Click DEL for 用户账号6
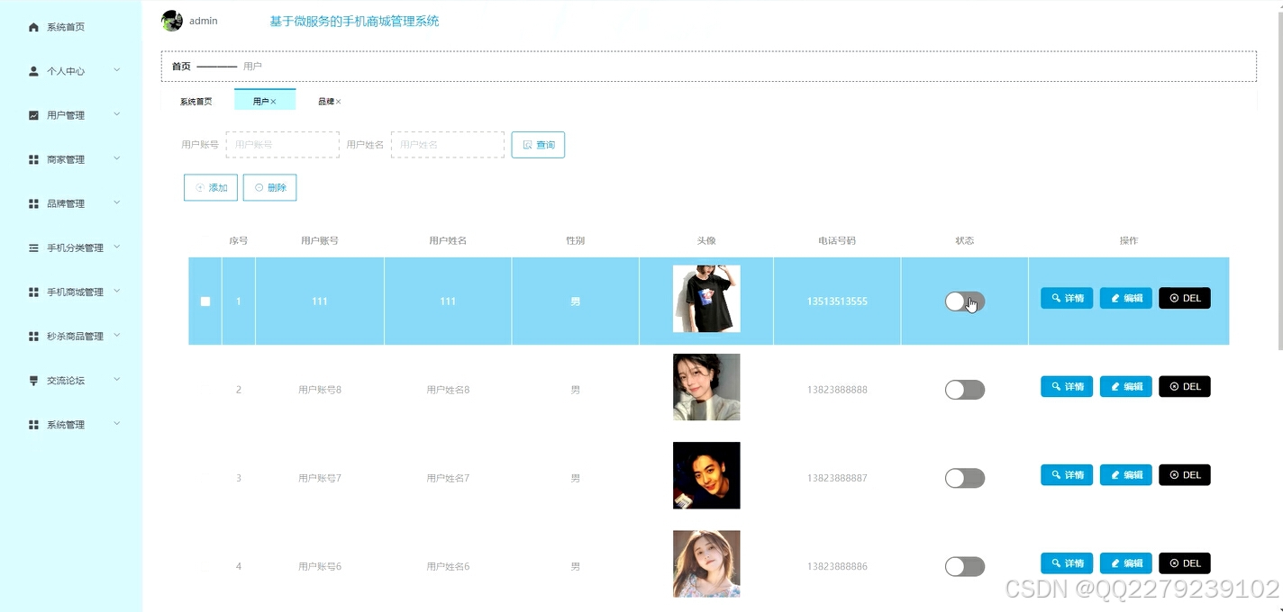Image resolution: width=1283 pixels, height=612 pixels. point(1185,562)
